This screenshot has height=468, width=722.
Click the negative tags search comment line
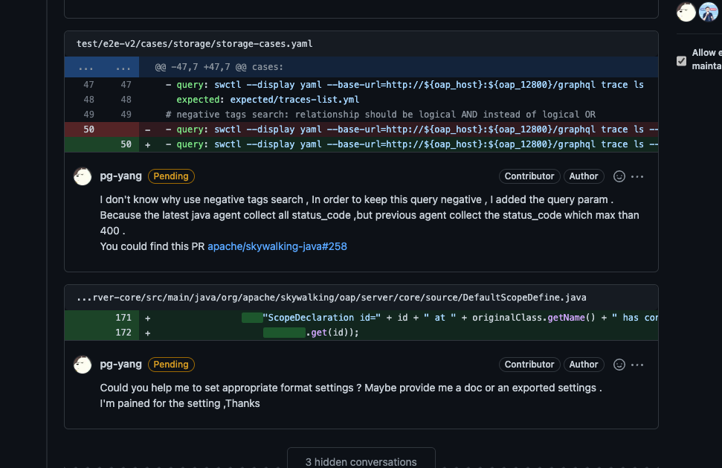click(361, 115)
